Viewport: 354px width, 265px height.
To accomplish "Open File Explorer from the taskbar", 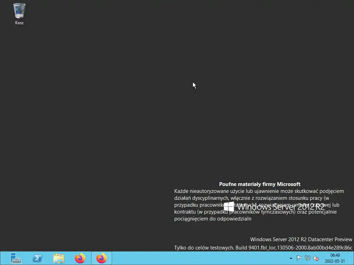I will coord(59,258).
